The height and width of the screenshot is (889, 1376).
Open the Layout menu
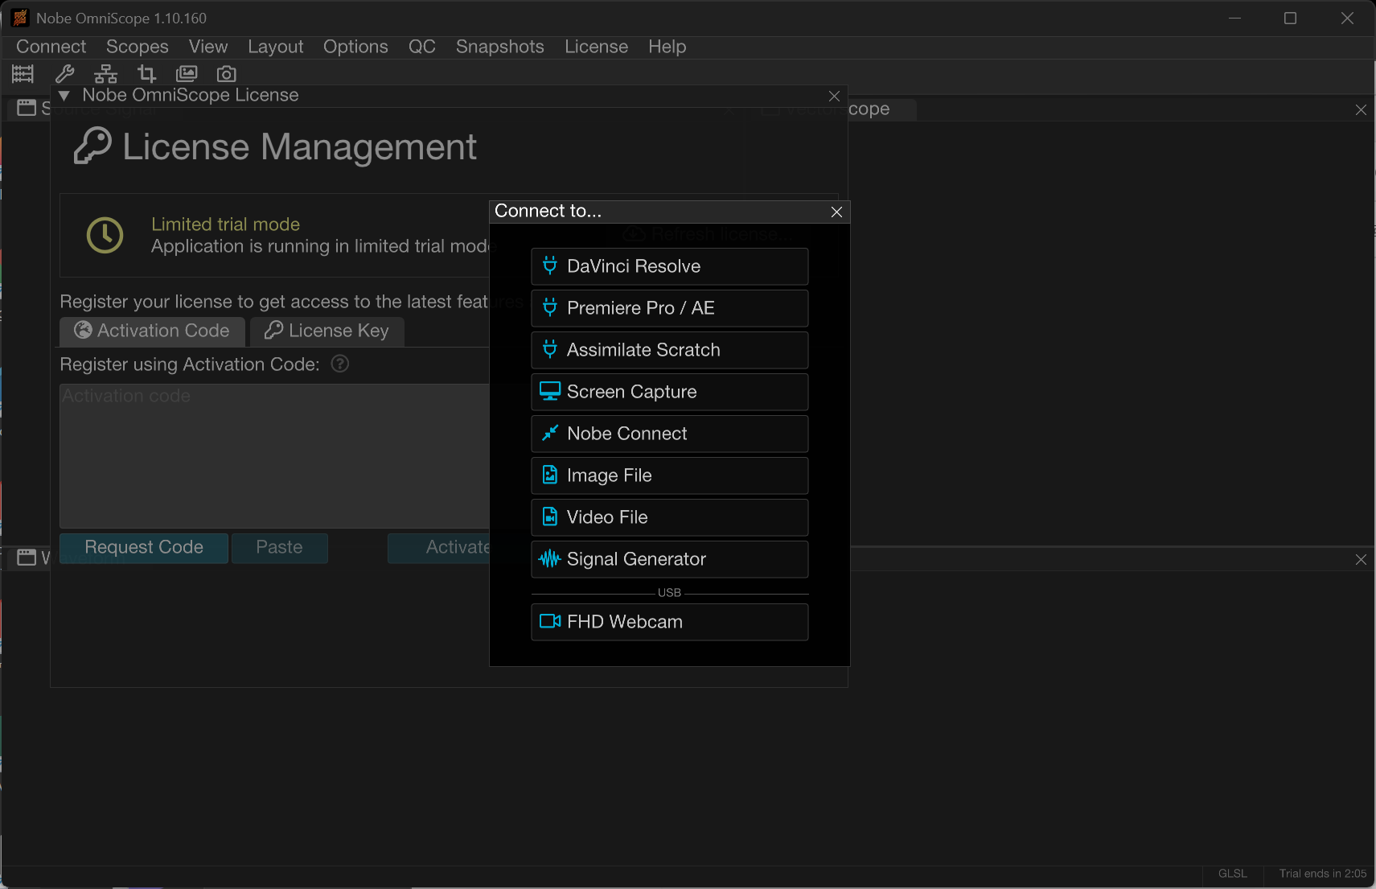pyautogui.click(x=276, y=47)
